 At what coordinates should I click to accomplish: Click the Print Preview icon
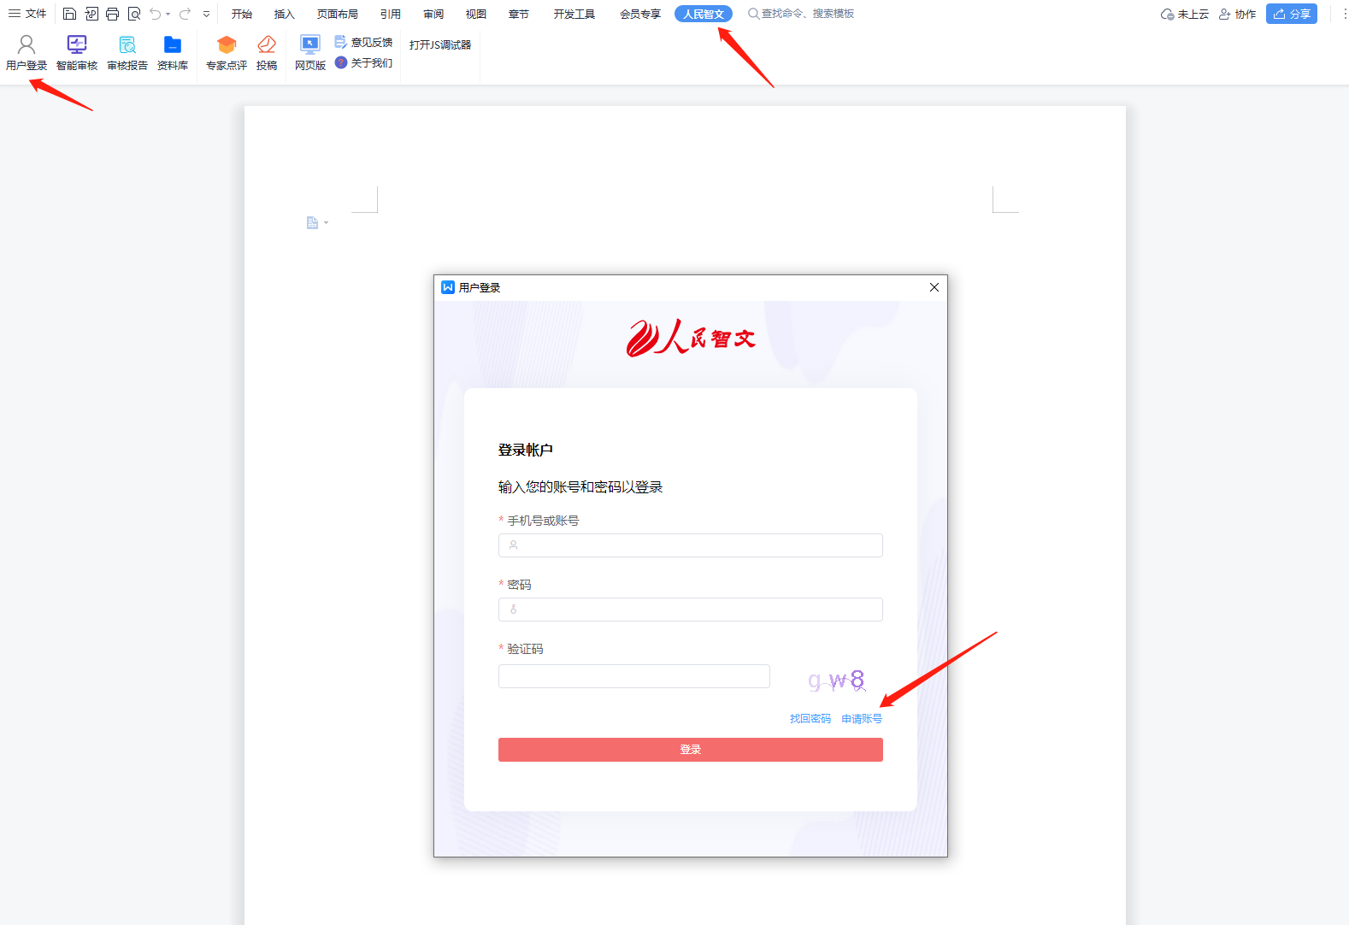point(134,14)
